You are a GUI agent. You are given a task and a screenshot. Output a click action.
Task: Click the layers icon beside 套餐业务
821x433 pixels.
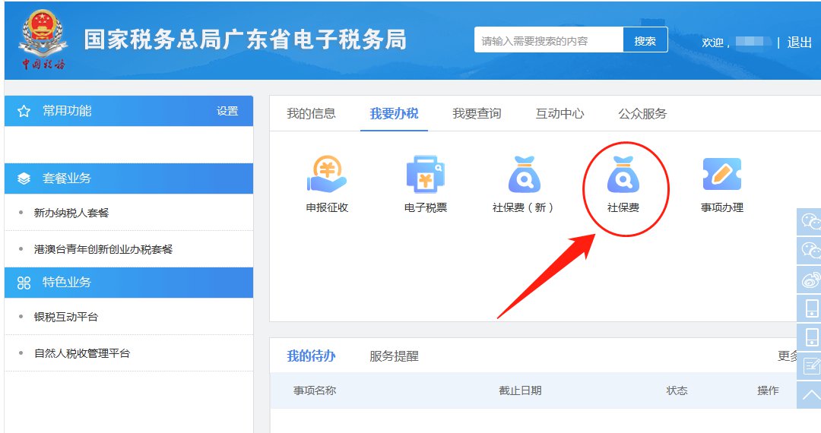(24, 179)
